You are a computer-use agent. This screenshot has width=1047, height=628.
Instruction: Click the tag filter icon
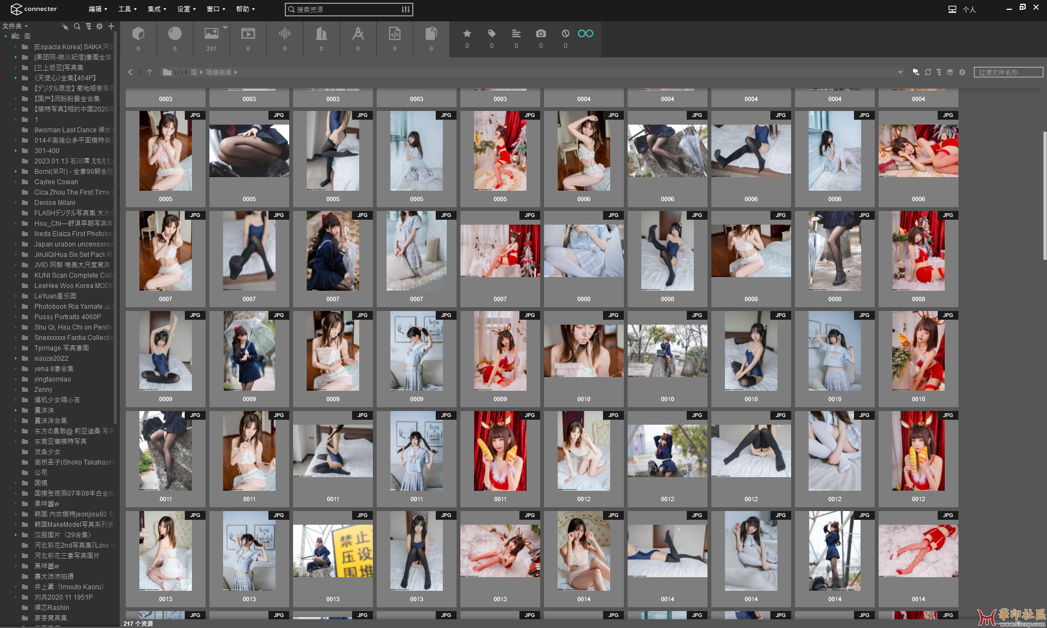[x=492, y=33]
